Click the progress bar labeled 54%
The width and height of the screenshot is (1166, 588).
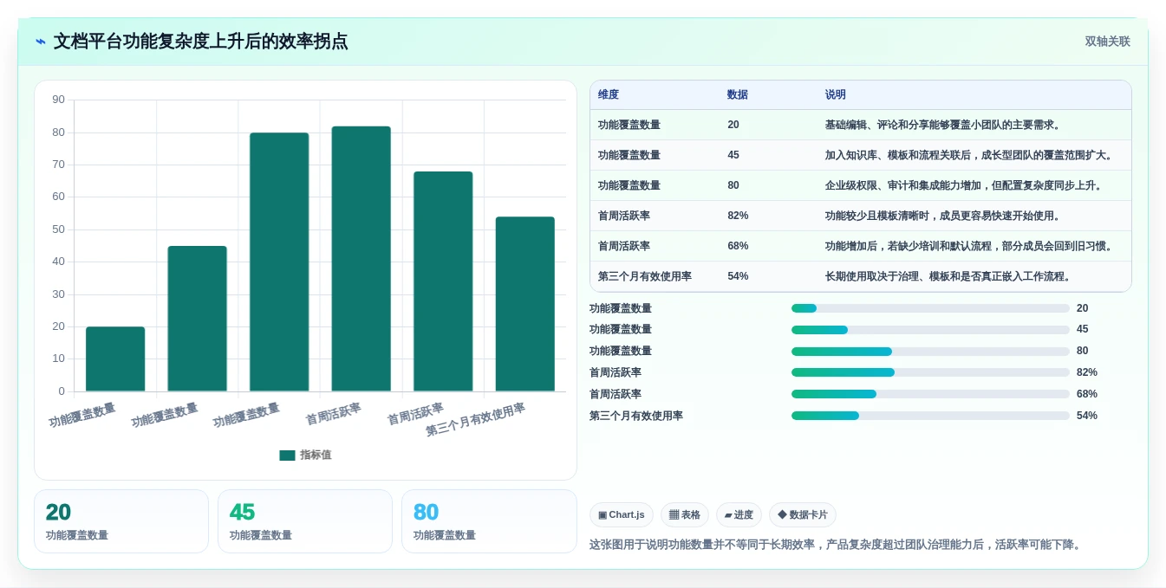930,416
